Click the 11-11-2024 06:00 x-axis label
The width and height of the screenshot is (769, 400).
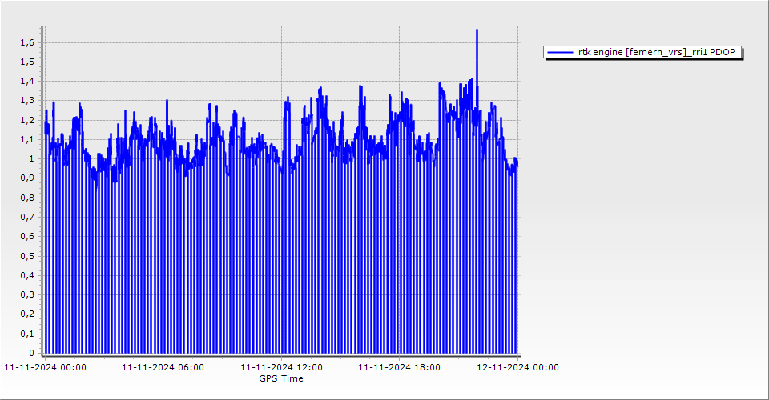(163, 368)
